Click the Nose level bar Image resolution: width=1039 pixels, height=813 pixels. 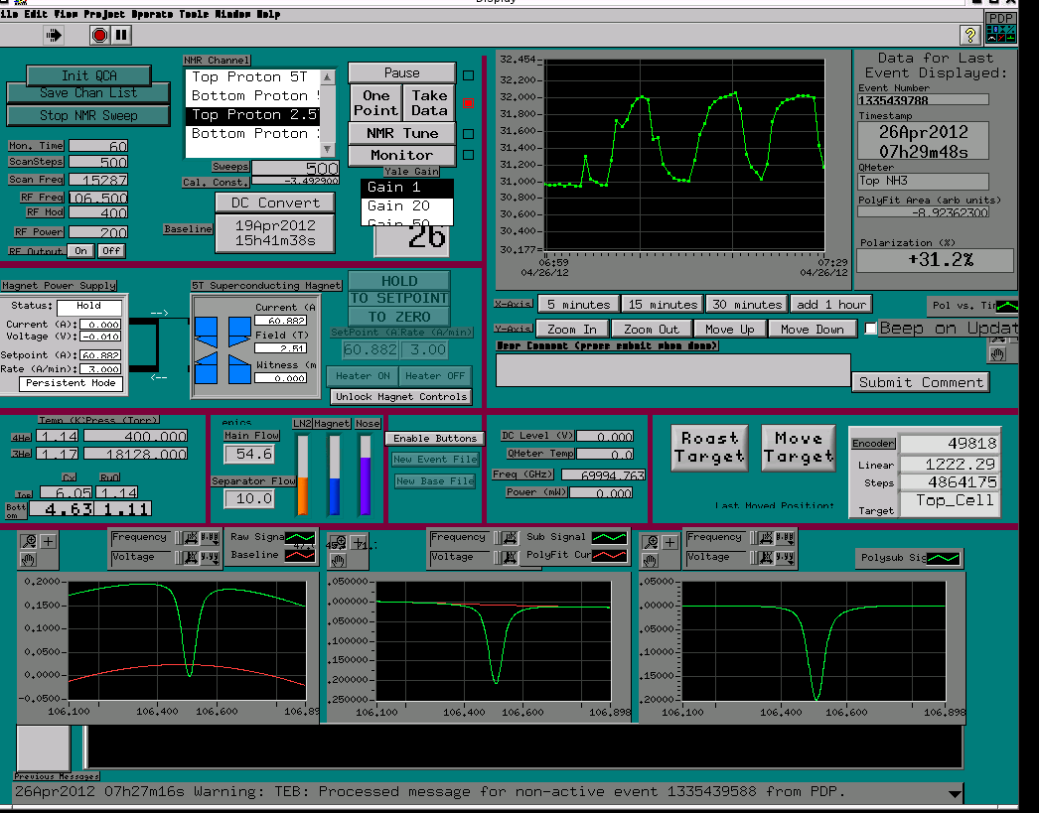[x=366, y=474]
